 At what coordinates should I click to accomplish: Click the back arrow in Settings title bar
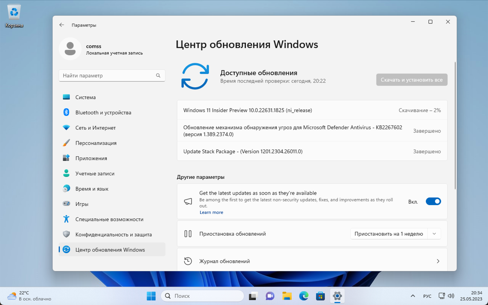[x=61, y=25]
